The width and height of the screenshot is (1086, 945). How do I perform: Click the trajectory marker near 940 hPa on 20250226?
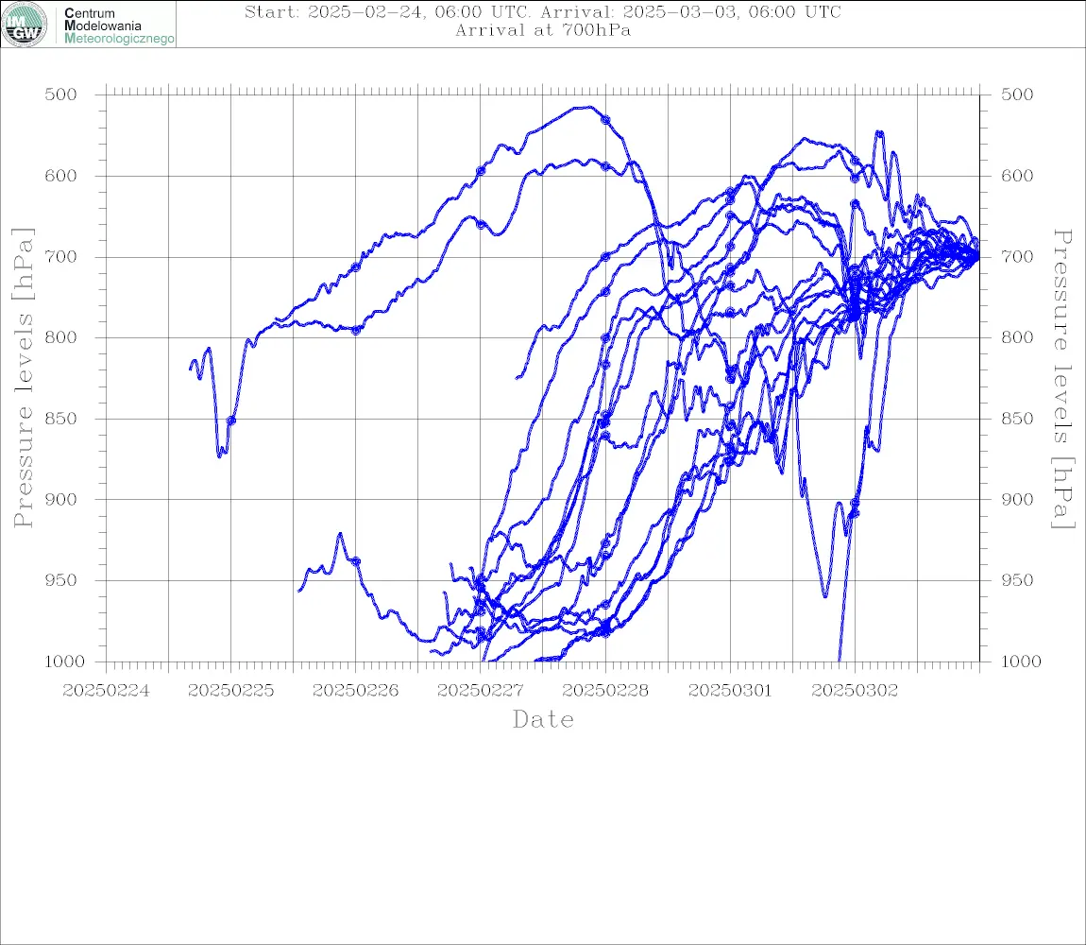tap(356, 561)
